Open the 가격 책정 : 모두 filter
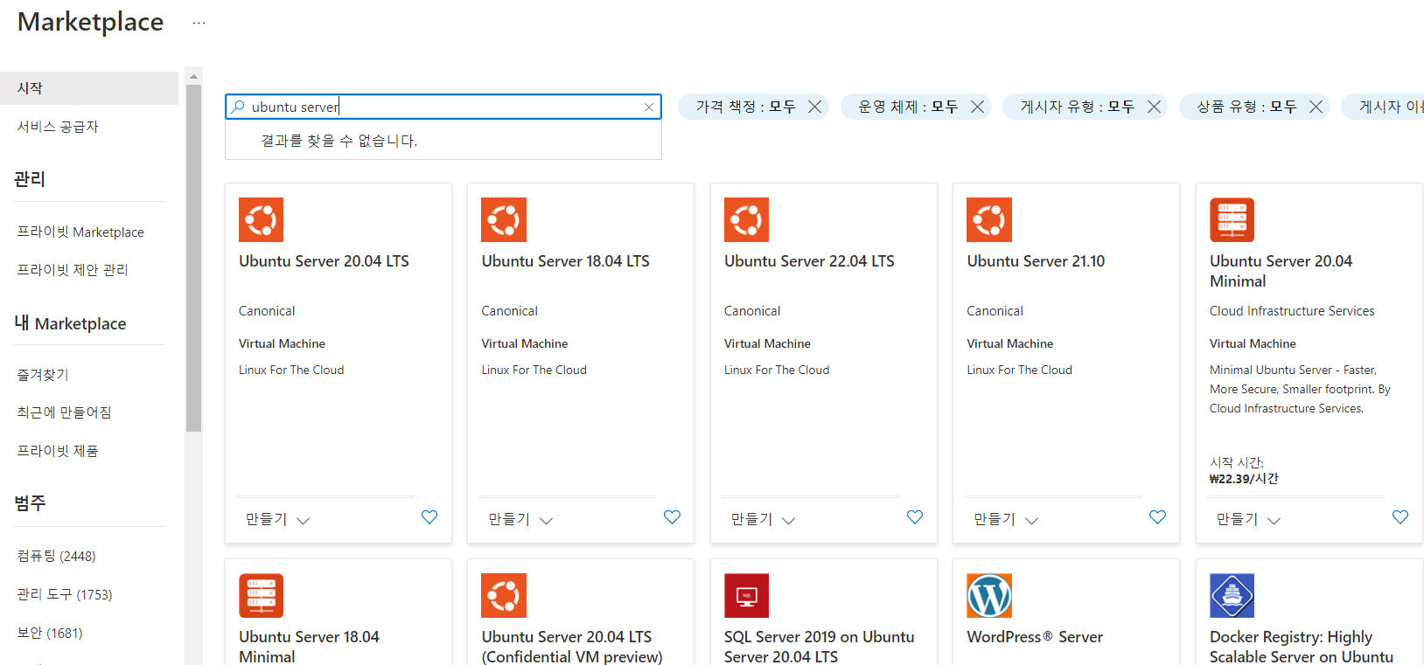 click(745, 107)
